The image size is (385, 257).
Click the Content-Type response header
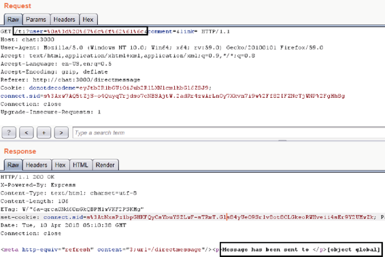click(69, 193)
